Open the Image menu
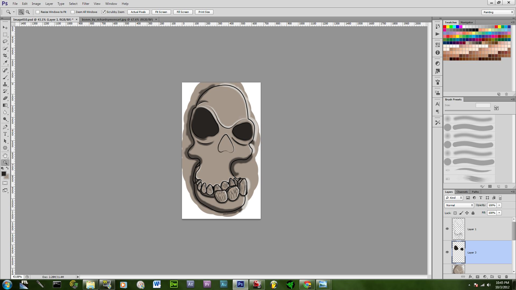The height and width of the screenshot is (290, 516). [36, 4]
